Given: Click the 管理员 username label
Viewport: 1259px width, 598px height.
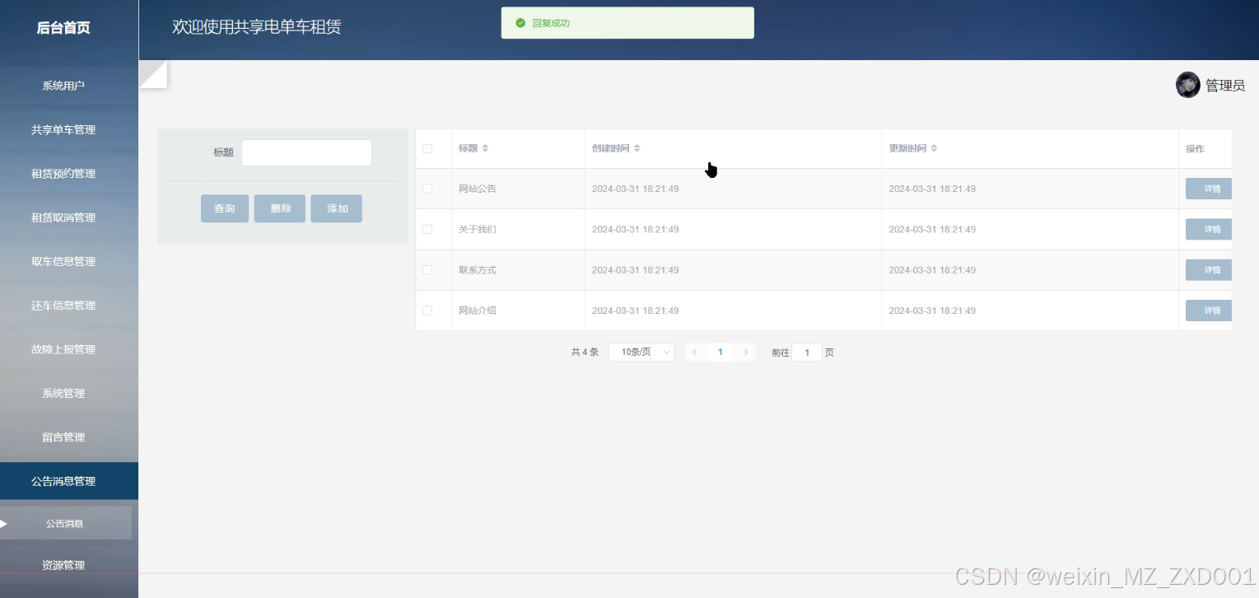Looking at the screenshot, I should pos(1225,86).
